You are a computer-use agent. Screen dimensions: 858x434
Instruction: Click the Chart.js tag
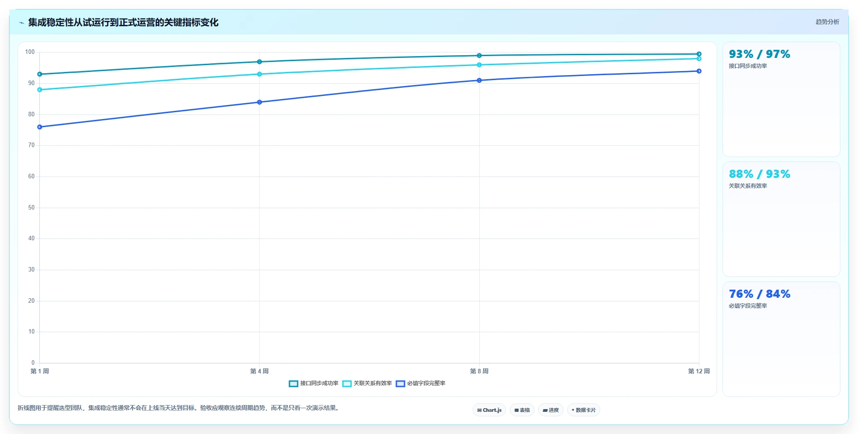click(x=489, y=410)
